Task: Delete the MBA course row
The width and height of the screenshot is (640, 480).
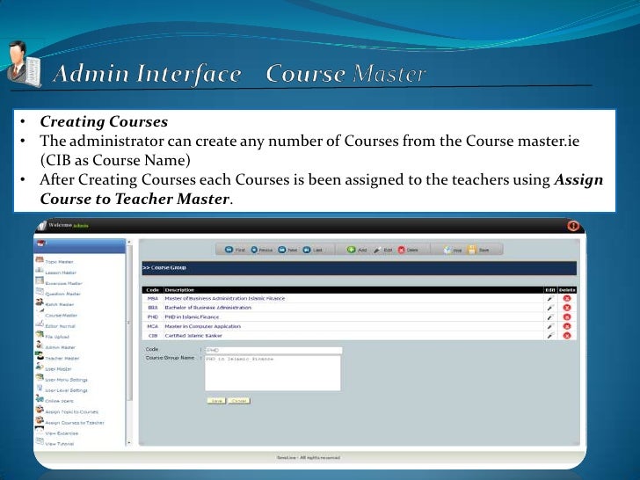Action: click(566, 298)
